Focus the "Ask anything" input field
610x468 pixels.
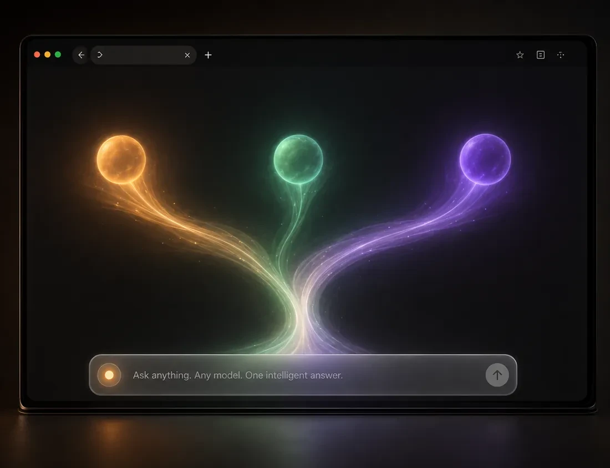[303, 375]
